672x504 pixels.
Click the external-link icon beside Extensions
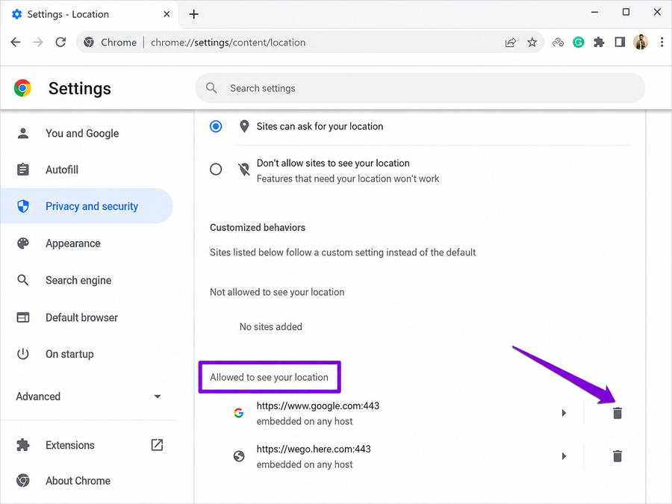pos(158,445)
